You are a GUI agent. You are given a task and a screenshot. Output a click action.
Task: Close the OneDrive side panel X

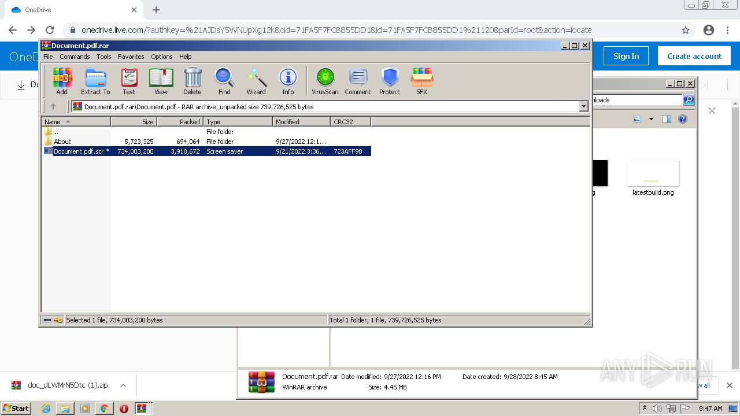pos(712,110)
